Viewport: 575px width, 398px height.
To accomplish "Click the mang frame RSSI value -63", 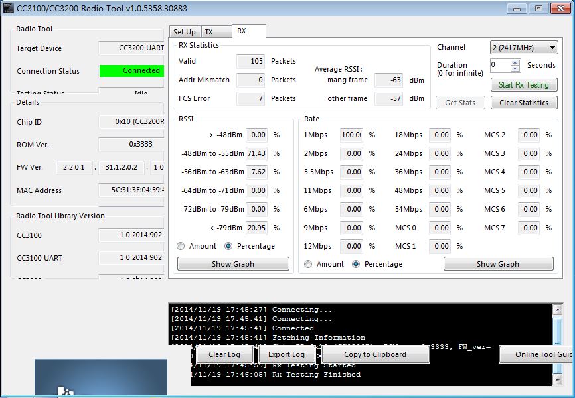I will [x=388, y=80].
